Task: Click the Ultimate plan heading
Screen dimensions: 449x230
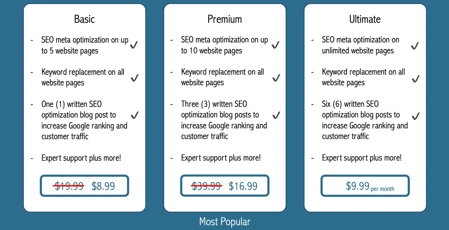Action: pyautogui.click(x=365, y=19)
